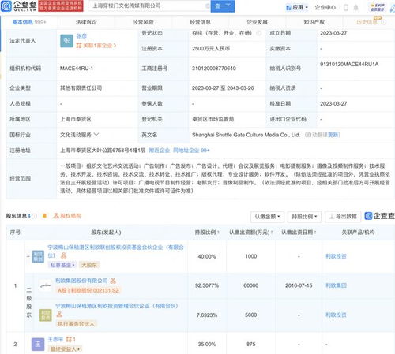
Task: Open the 认缴金额 filter dropdown
Action: pos(267,217)
